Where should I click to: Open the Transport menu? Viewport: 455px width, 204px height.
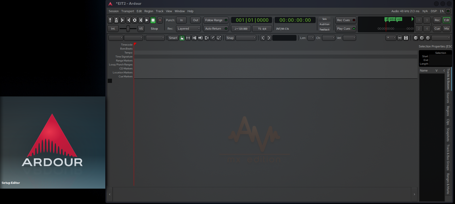tap(128, 11)
